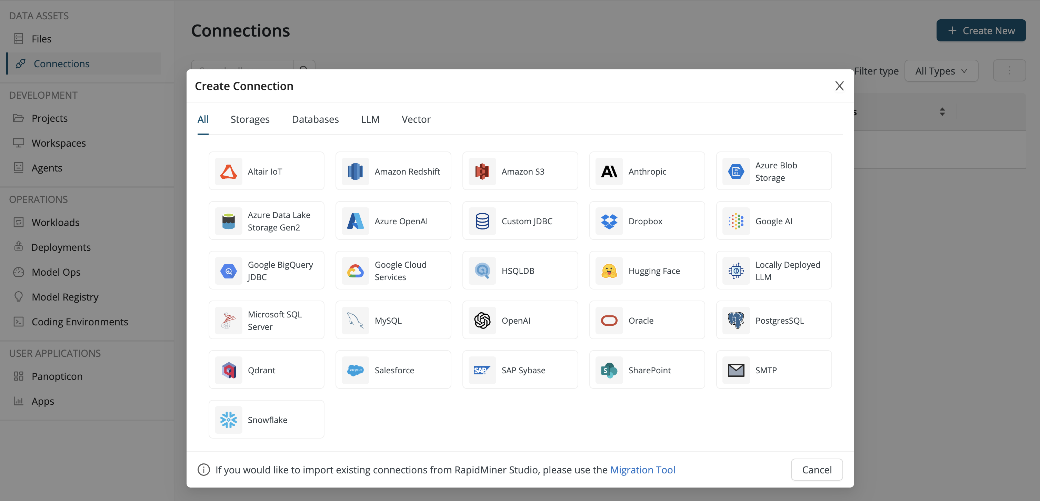Pick the Snowflake connection icon
This screenshot has width=1040, height=501.
point(229,420)
